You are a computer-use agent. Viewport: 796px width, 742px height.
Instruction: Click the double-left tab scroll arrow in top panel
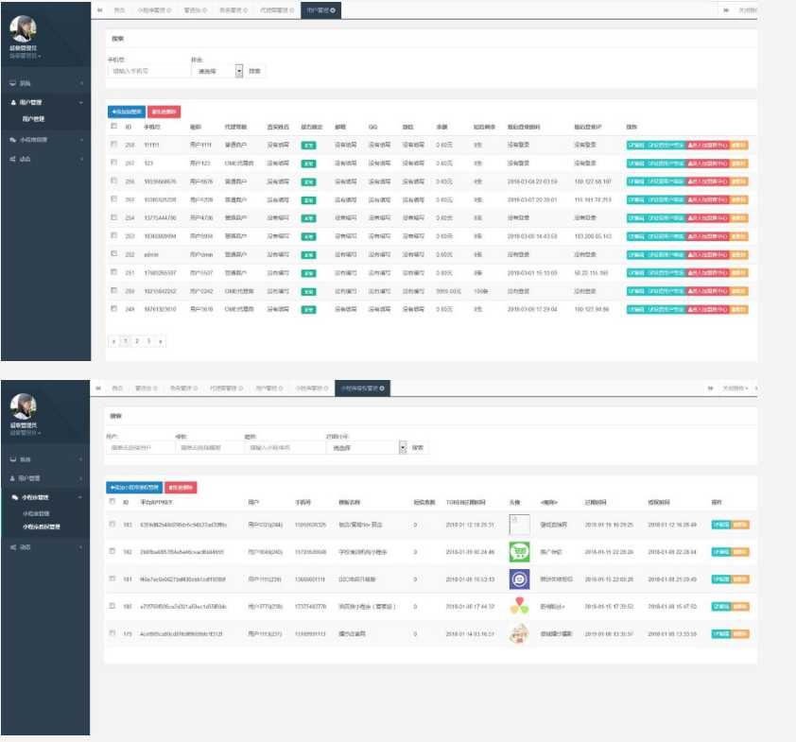[x=99, y=9]
